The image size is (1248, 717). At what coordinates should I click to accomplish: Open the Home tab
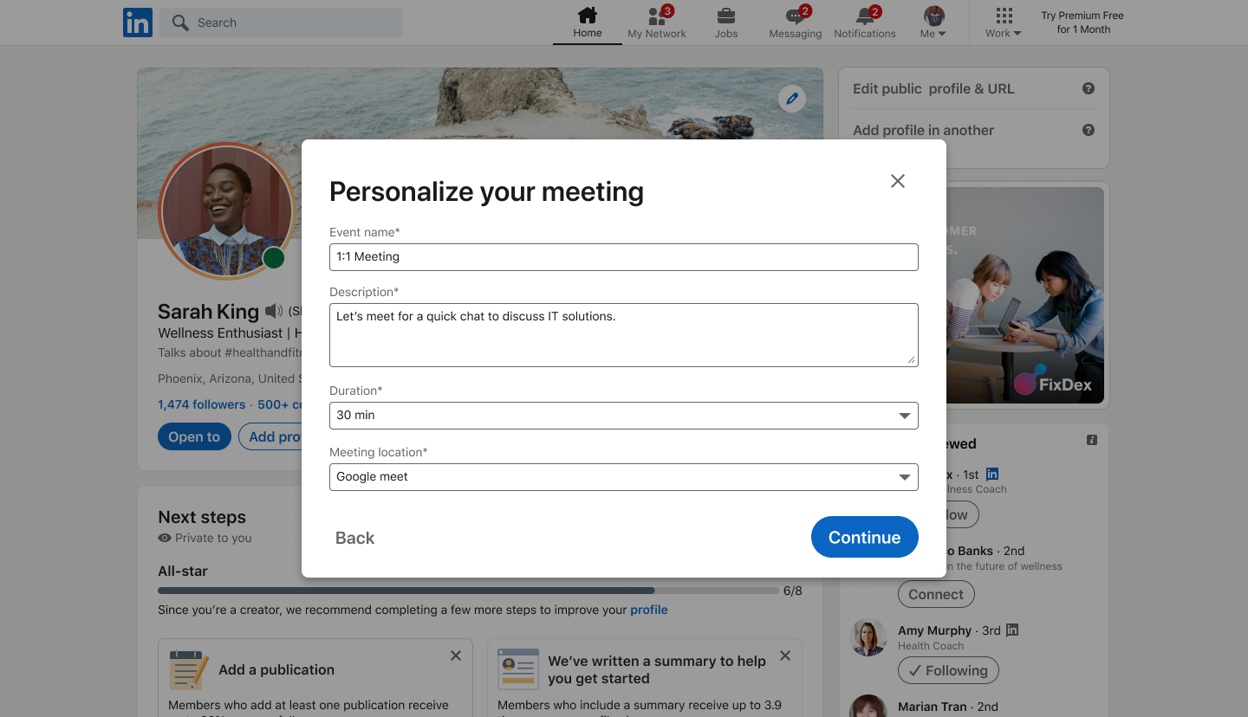click(x=587, y=23)
